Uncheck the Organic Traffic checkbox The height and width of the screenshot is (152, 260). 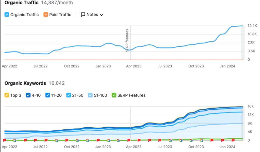tap(7, 14)
